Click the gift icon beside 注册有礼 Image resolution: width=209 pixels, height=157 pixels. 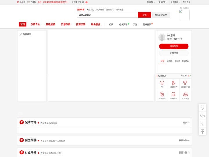point(87,2)
